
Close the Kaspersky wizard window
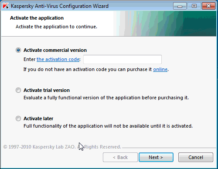click(x=208, y=6)
